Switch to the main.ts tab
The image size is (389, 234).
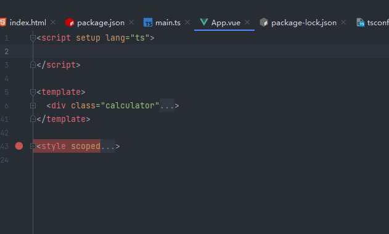click(168, 23)
